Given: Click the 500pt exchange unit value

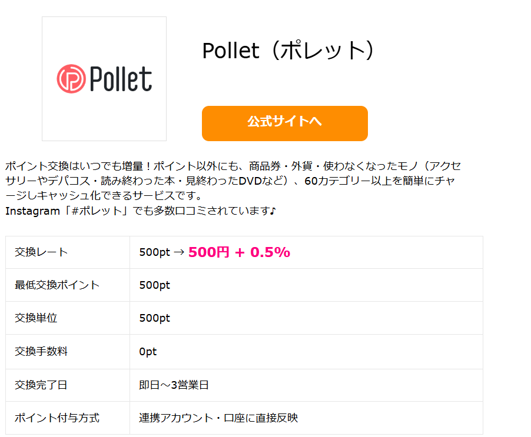Looking at the screenshot, I should (154, 318).
